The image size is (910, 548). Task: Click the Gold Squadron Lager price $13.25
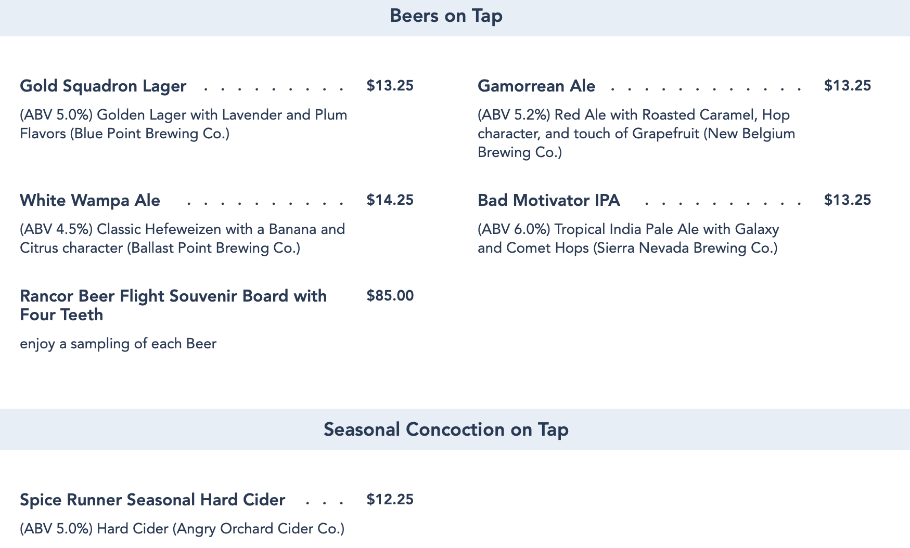(x=390, y=86)
